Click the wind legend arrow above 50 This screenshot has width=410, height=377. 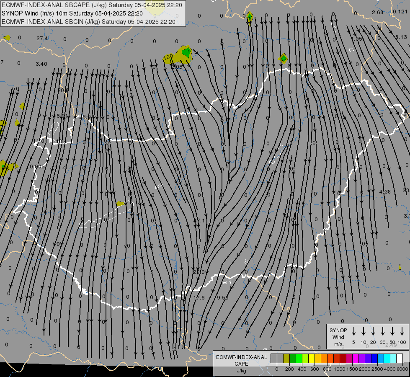click(392, 331)
